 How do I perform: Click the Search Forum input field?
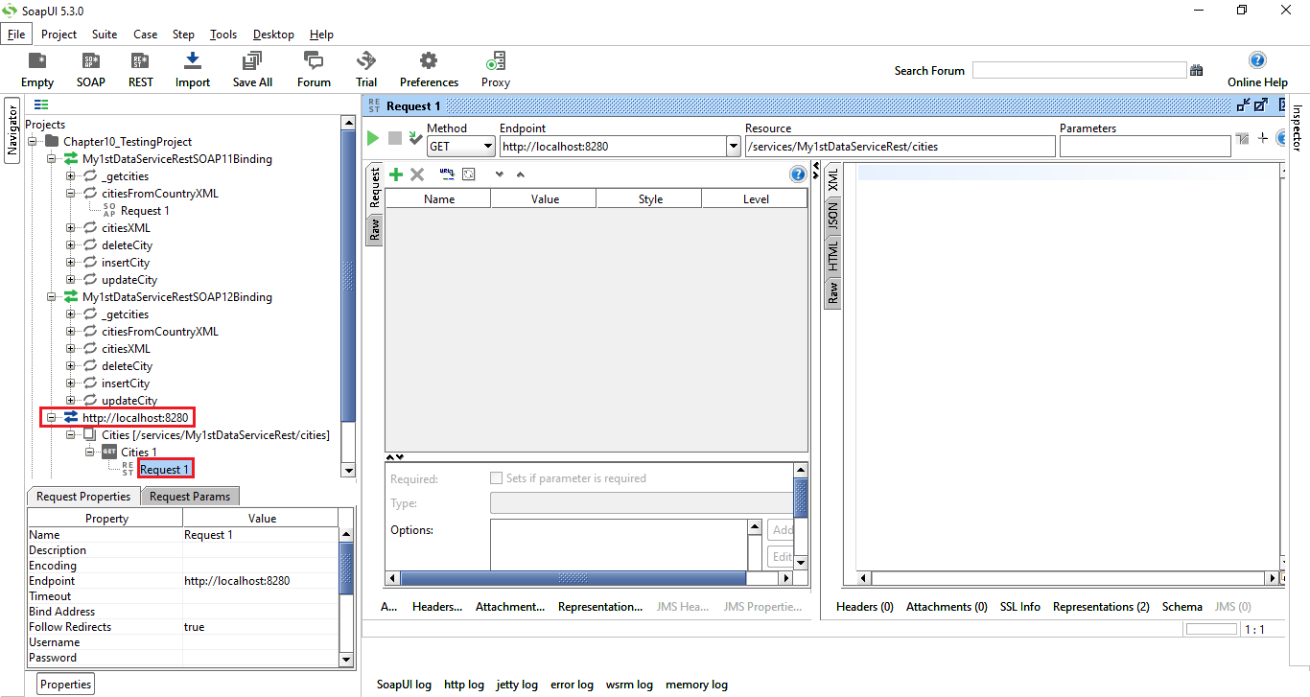[x=1079, y=70]
